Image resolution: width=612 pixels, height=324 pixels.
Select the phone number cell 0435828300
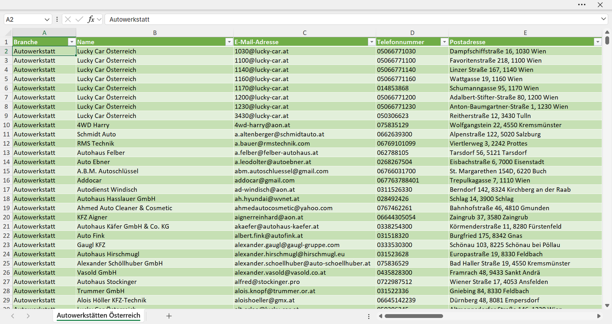pos(412,272)
